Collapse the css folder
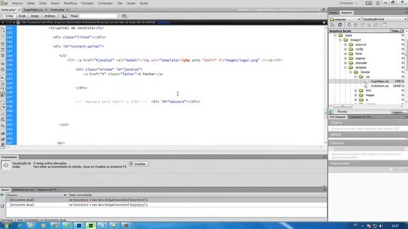 pyautogui.click(x=356, y=77)
